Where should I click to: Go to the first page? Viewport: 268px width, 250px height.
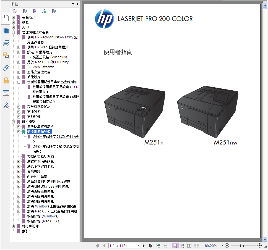(x=97, y=246)
